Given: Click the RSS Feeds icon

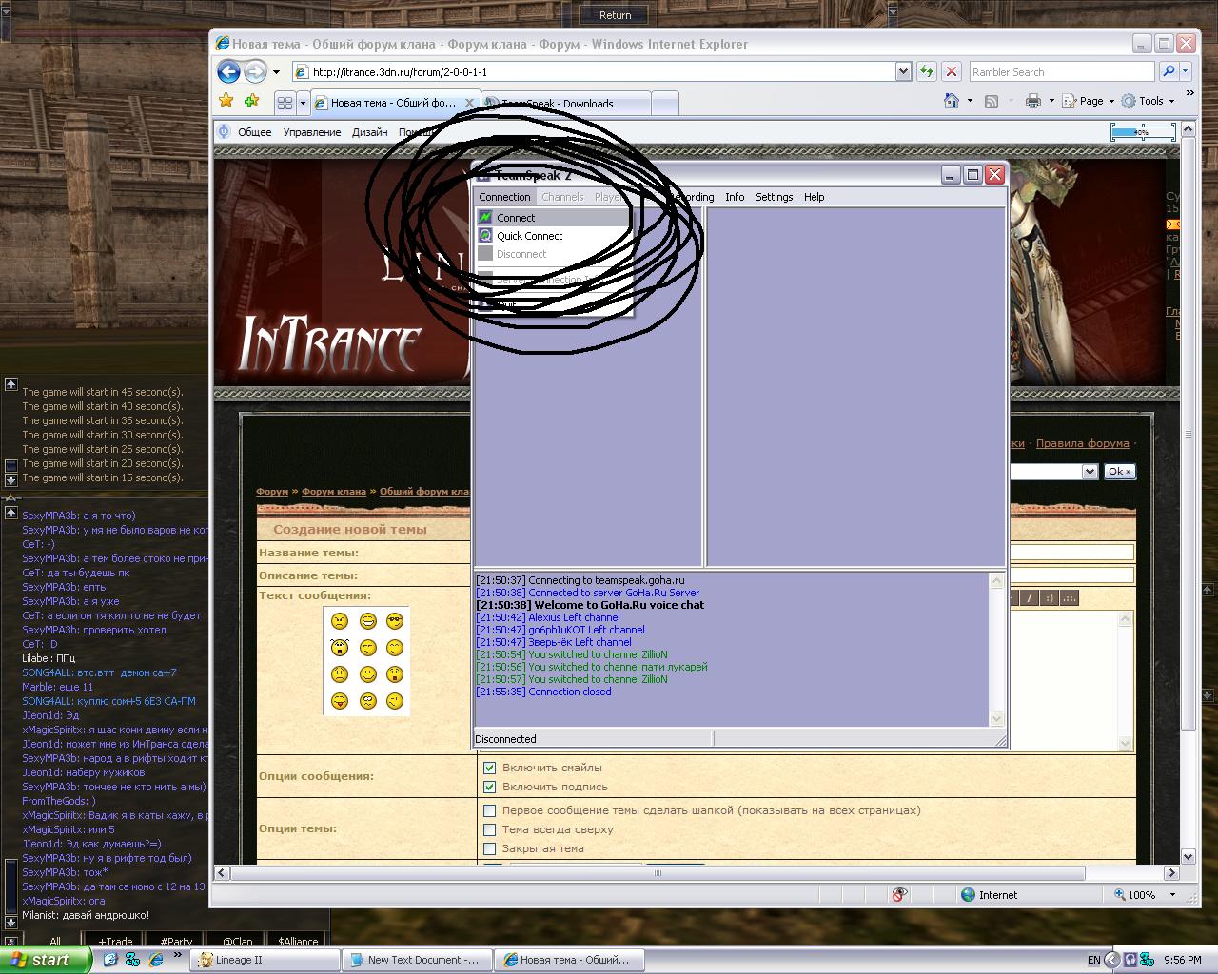Looking at the screenshot, I should point(991,101).
